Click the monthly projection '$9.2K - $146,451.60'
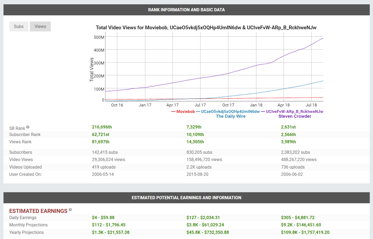373x239 pixels. pos(301,225)
